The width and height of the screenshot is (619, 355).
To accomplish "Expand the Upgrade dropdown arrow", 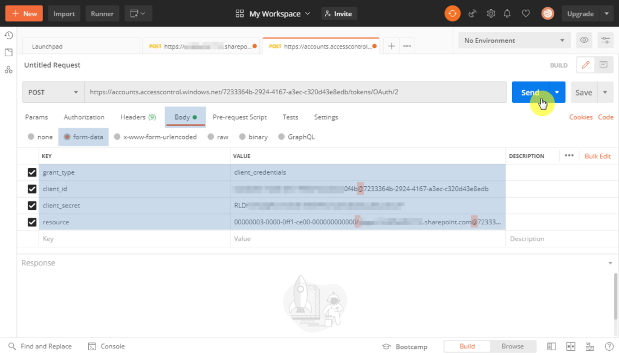I will tap(607, 13).
